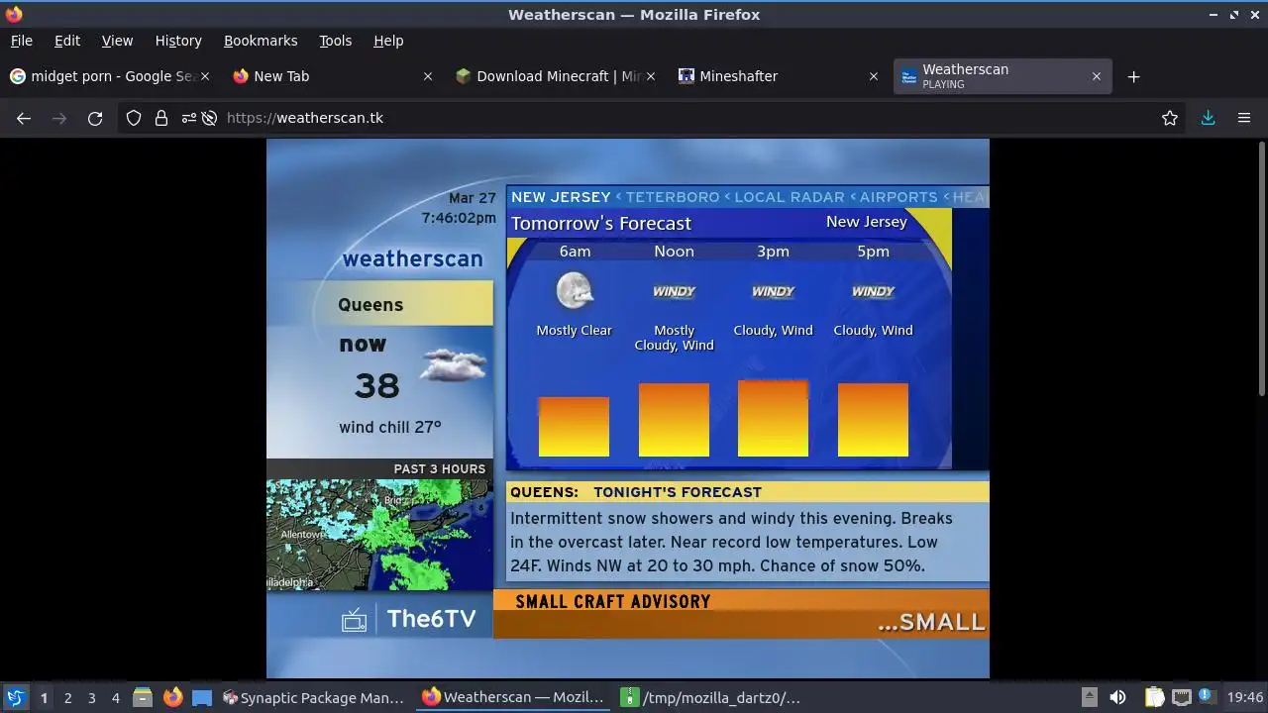Click the AIRPORTS ticker label
Viewport: 1268px width, 713px height.
(898, 197)
